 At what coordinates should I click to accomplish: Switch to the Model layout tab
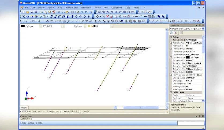click(x=24, y=107)
